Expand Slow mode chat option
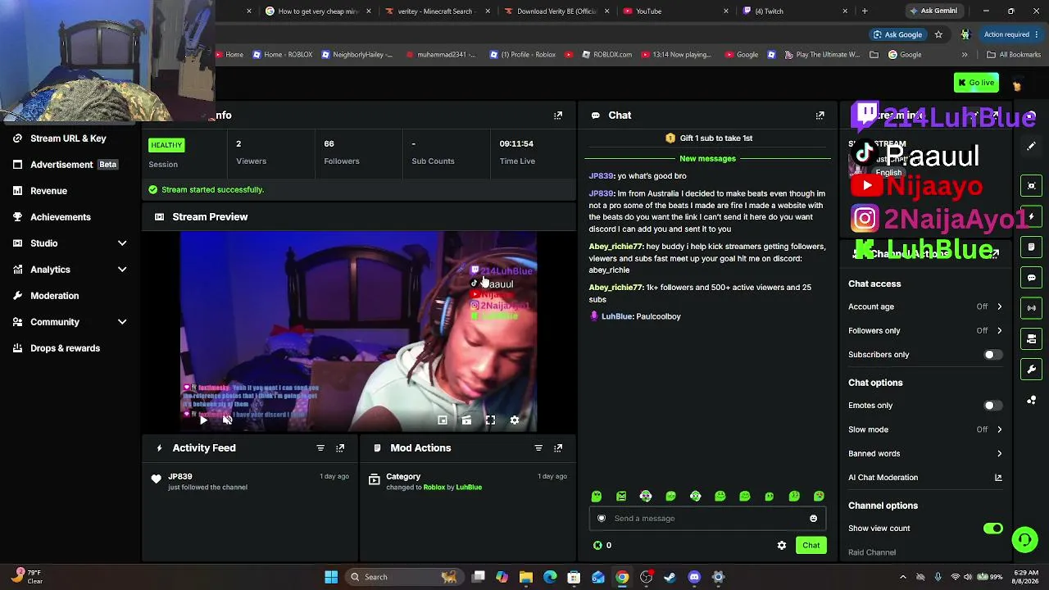1049x590 pixels. 999,429
